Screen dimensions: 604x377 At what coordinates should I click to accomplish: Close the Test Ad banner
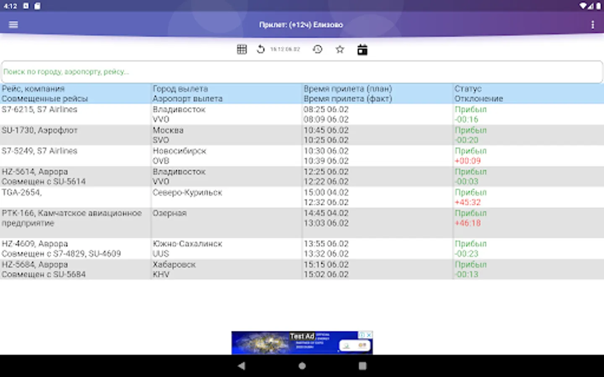coord(369,335)
